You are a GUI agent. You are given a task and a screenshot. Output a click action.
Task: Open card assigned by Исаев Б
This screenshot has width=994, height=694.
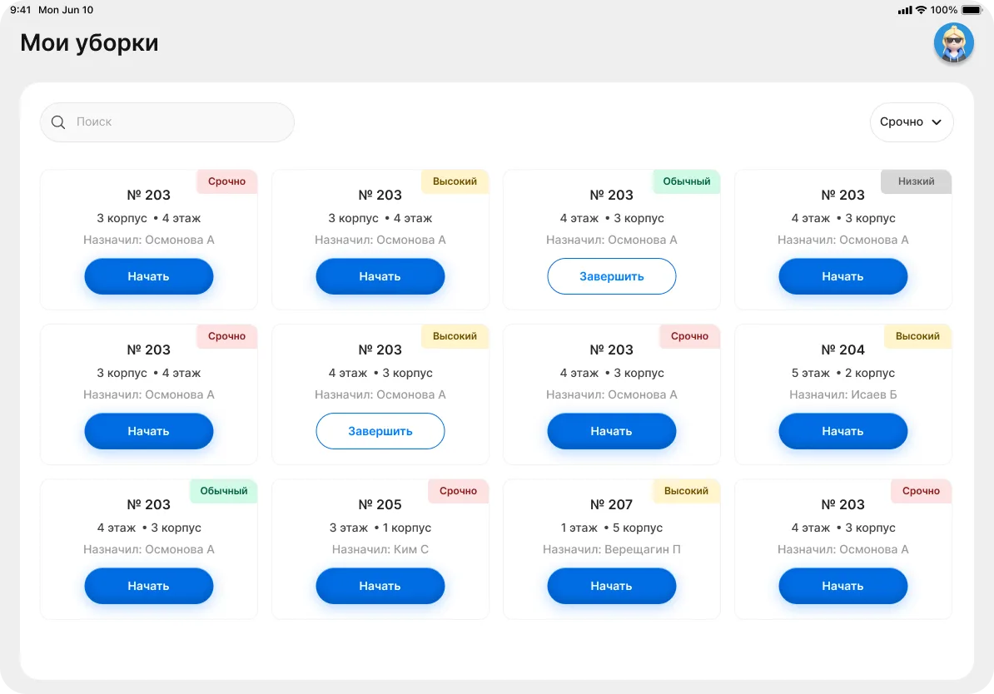tap(842, 394)
